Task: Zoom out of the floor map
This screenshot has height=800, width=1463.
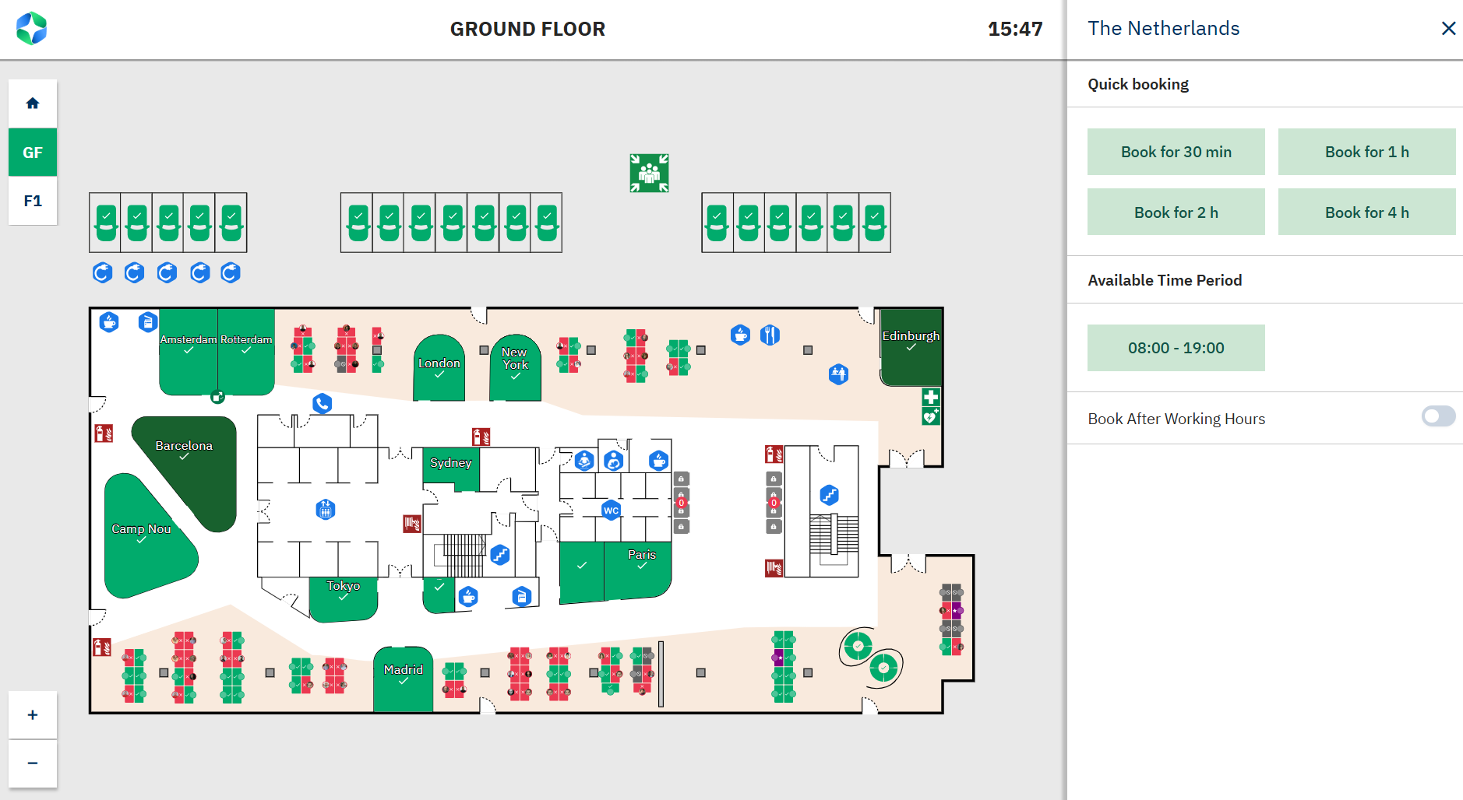Action: (x=33, y=763)
